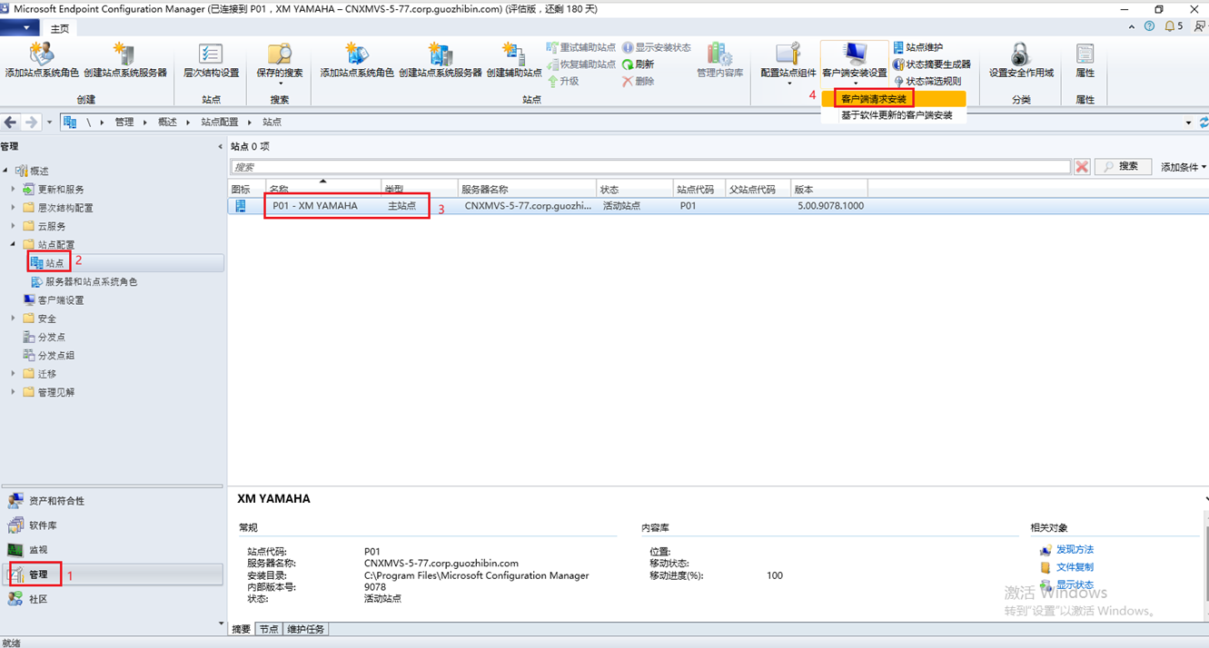Click 站点配置 in the breadcrumb path
This screenshot has height=648, width=1209.
(x=220, y=122)
